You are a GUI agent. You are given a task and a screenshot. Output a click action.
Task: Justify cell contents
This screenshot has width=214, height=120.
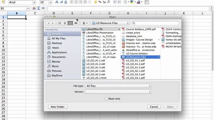pos(85,2)
